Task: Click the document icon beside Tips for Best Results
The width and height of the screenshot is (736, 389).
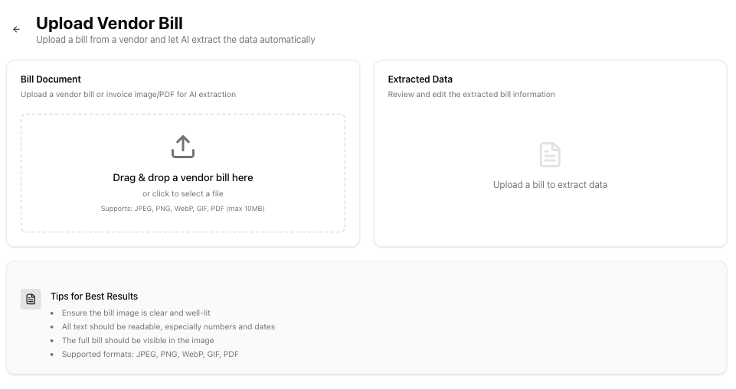Action: pos(31,299)
